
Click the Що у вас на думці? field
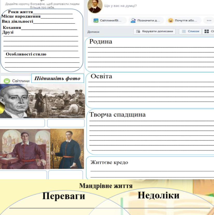(x=120, y=6)
